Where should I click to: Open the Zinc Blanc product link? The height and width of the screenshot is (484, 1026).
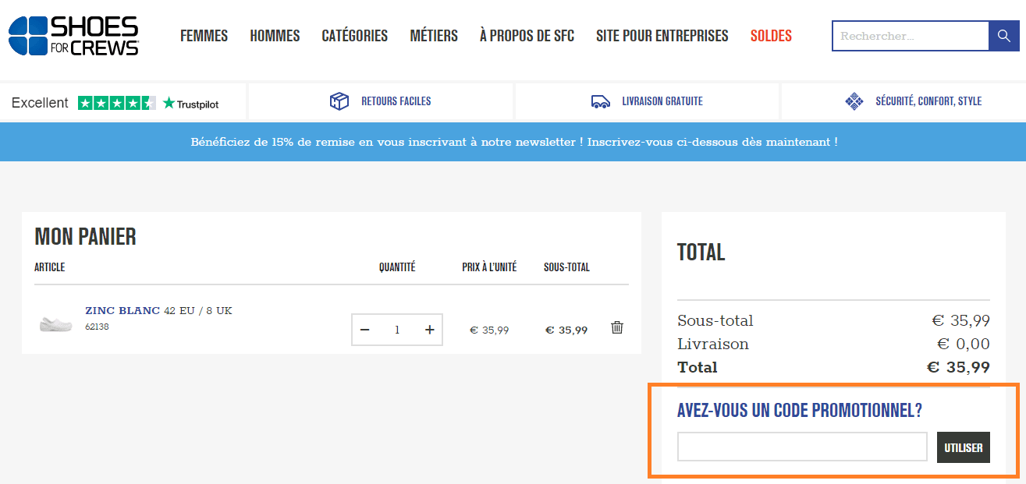coord(122,310)
